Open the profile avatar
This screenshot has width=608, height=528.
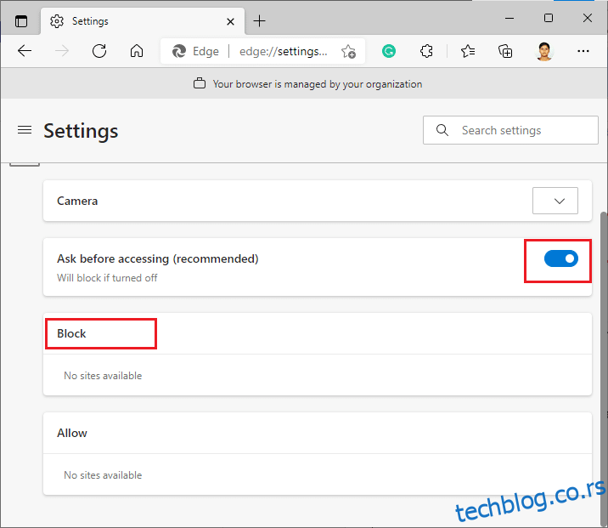(544, 51)
